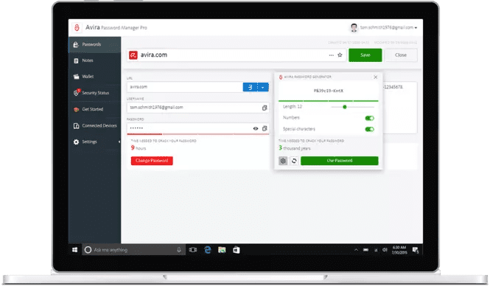
Task: Disable the Special characters switch
Action: pyautogui.click(x=369, y=130)
